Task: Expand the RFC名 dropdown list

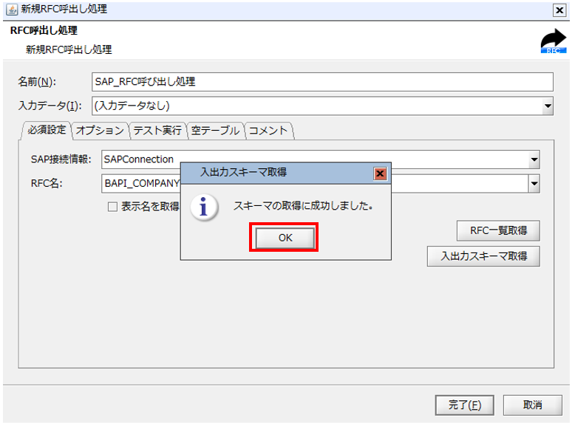Action: (534, 184)
